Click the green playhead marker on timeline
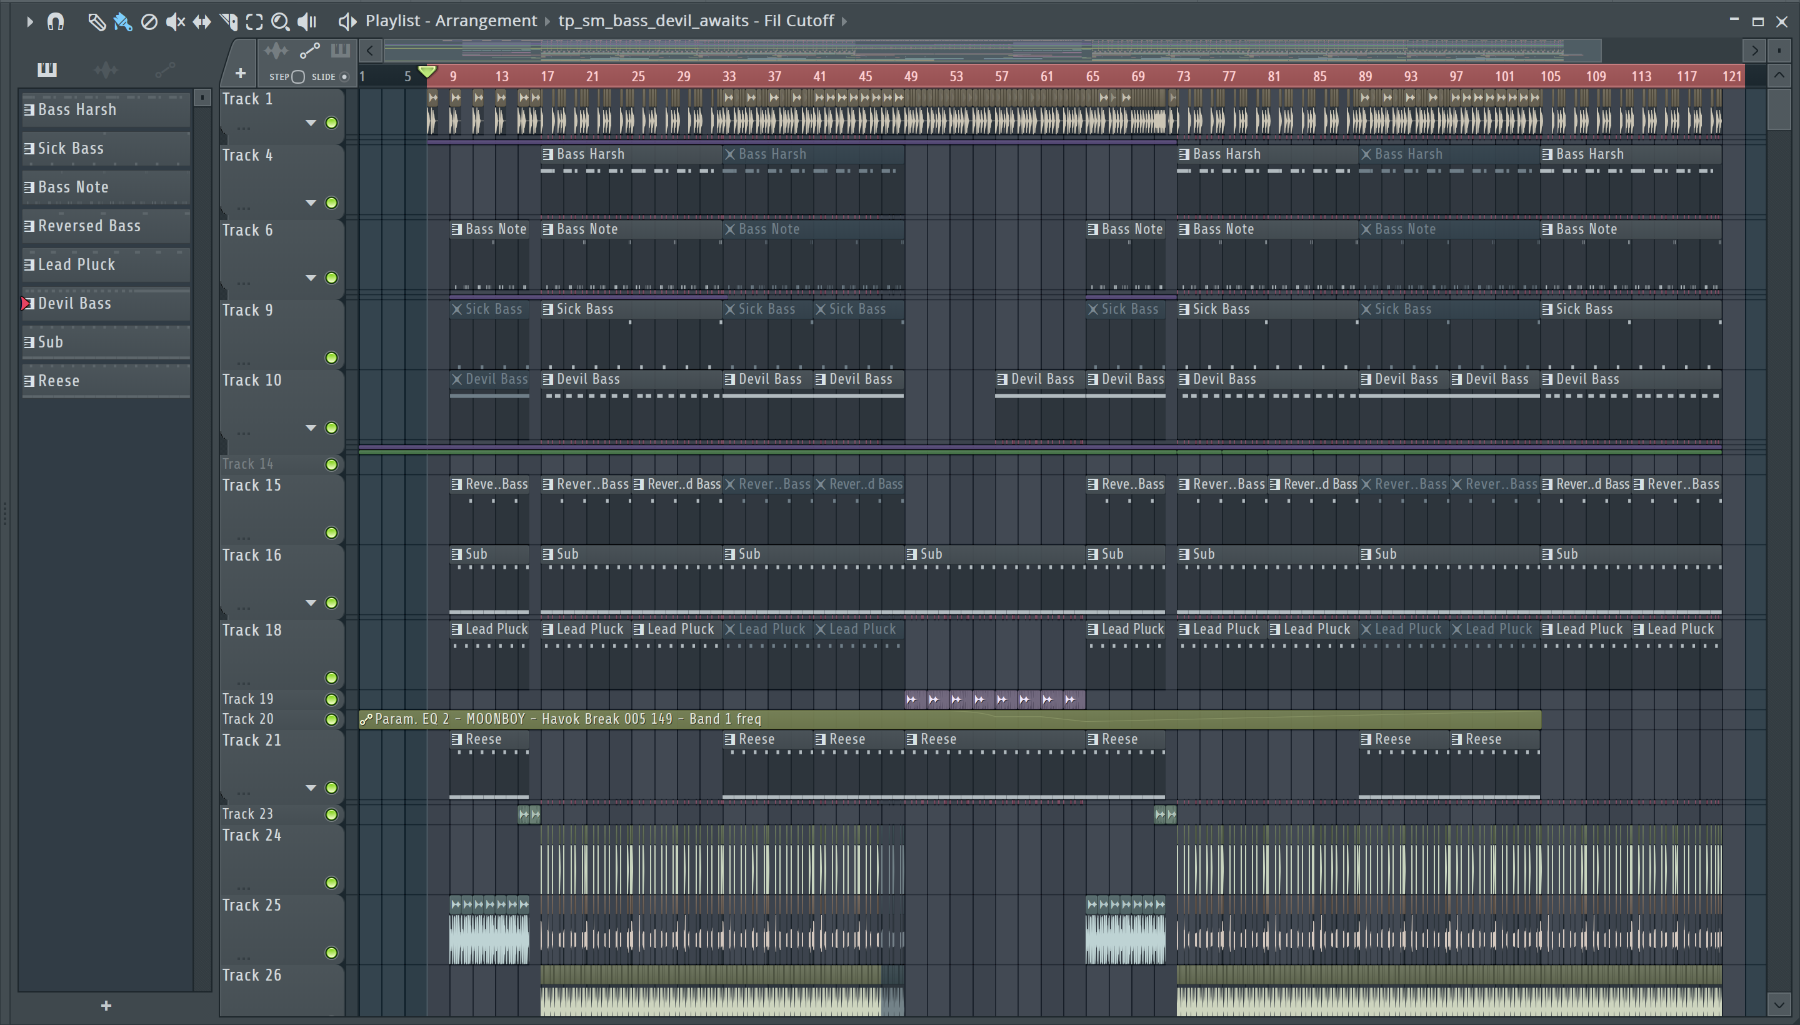 [427, 72]
